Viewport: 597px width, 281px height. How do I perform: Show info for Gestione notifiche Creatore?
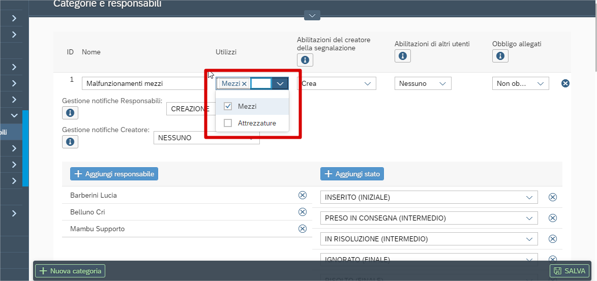click(70, 141)
